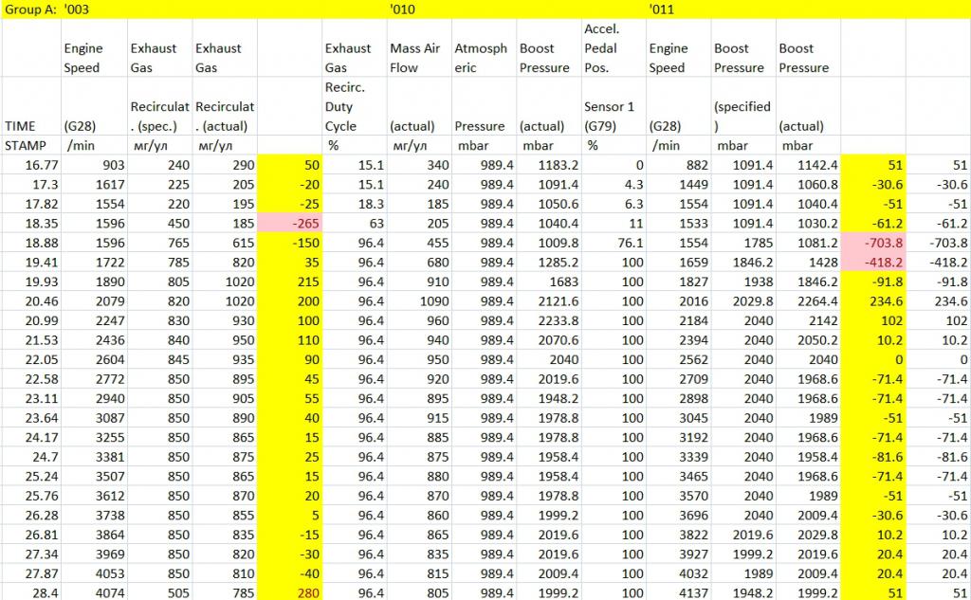Screen dimensions: 971x600
Task: Select the 'Recirculat. (spec.)' header cell
Action: [x=159, y=106]
